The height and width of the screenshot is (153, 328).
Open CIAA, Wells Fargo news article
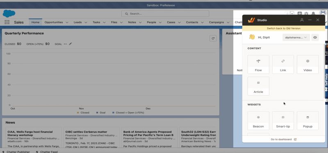30,133
